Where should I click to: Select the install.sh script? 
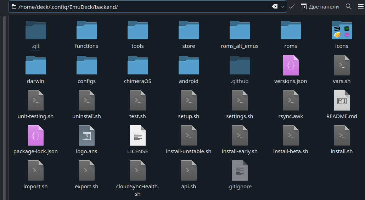pyautogui.click(x=342, y=135)
